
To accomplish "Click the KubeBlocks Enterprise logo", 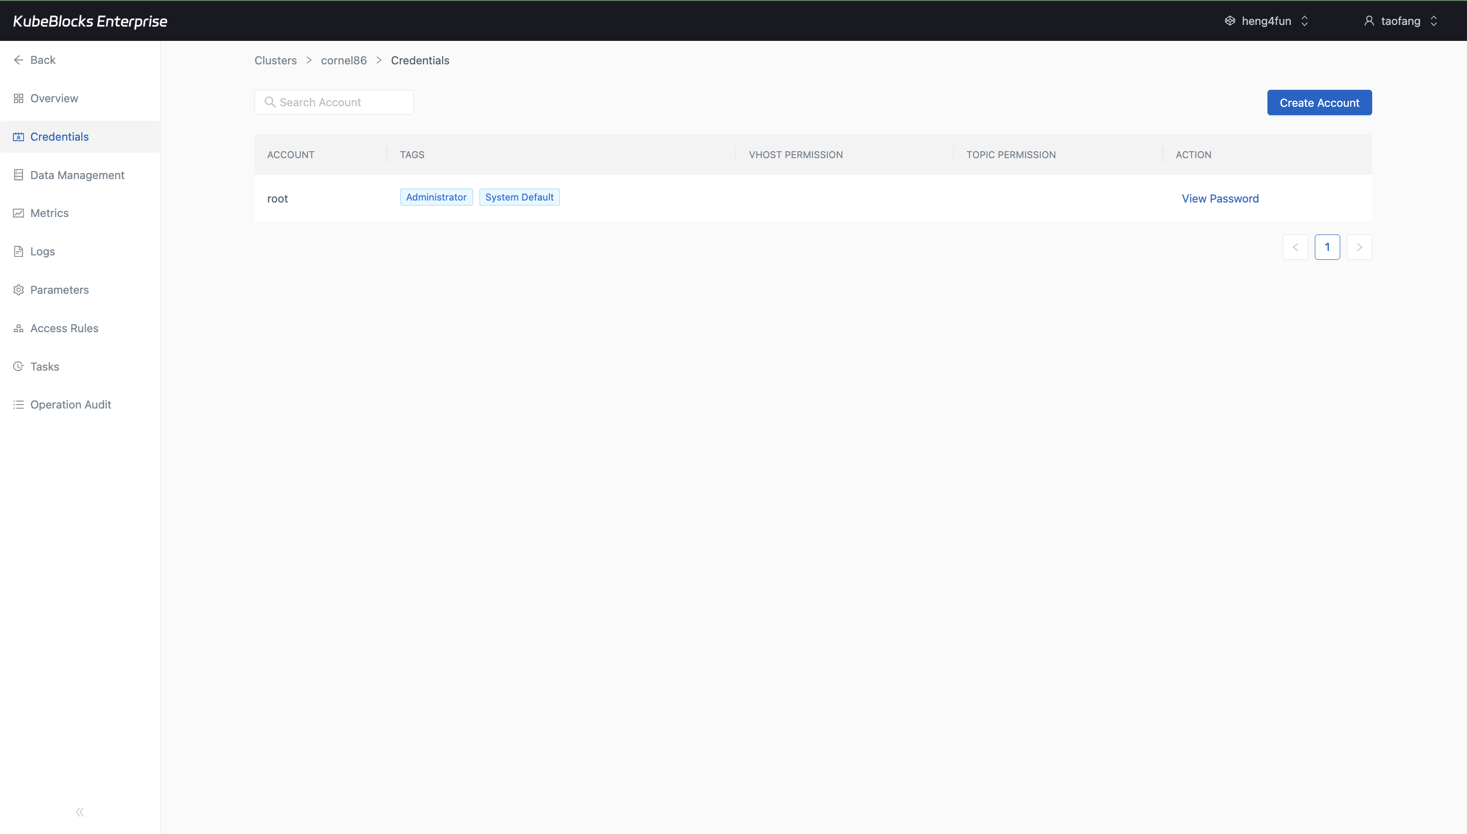I will click(90, 21).
